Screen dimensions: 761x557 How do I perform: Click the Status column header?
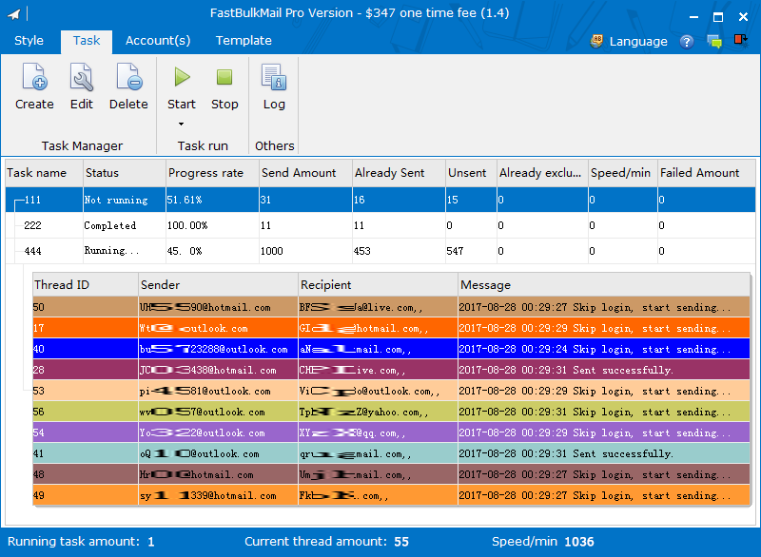click(x=125, y=173)
